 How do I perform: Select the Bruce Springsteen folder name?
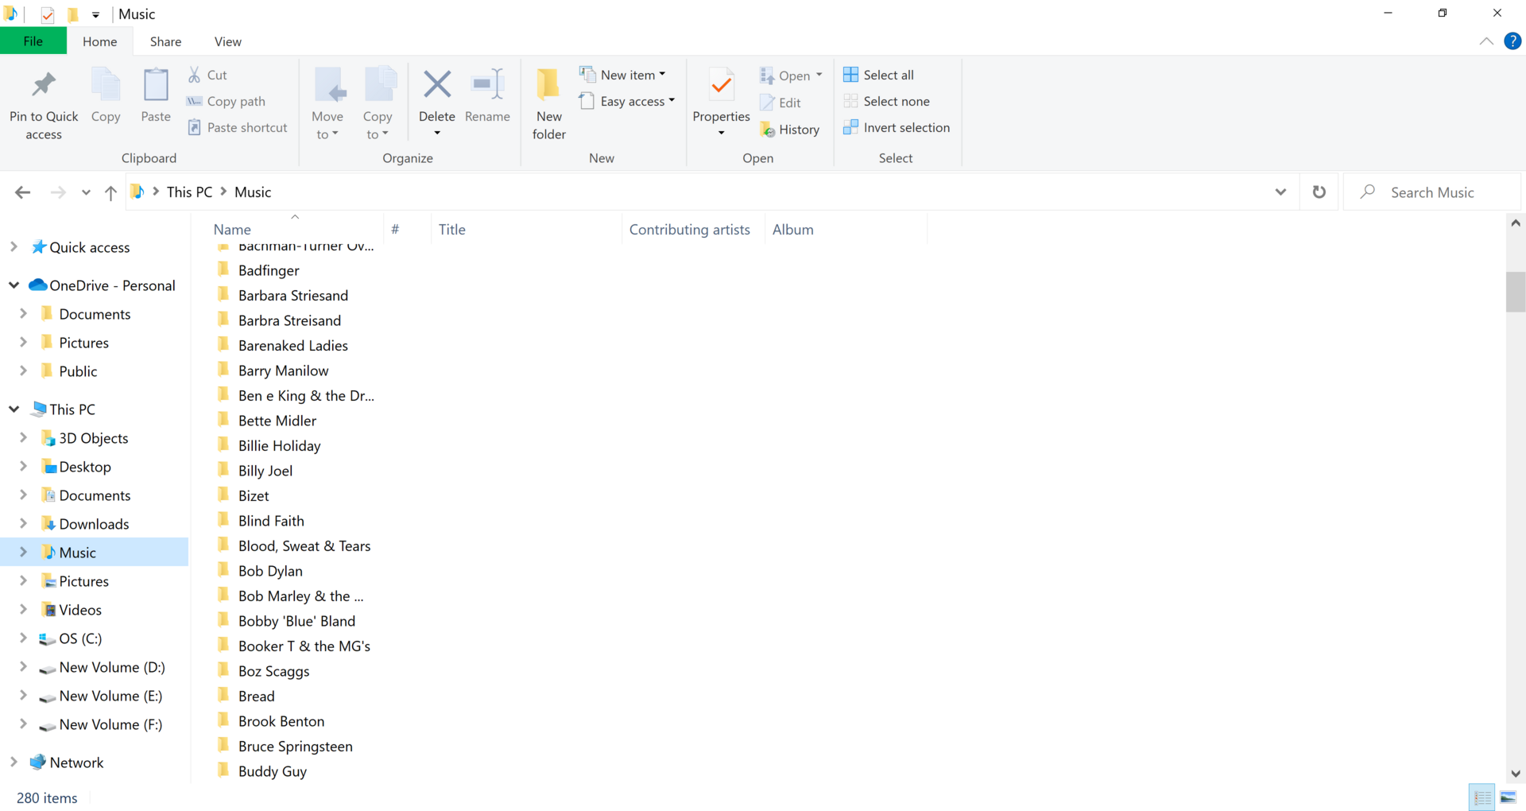coord(296,746)
